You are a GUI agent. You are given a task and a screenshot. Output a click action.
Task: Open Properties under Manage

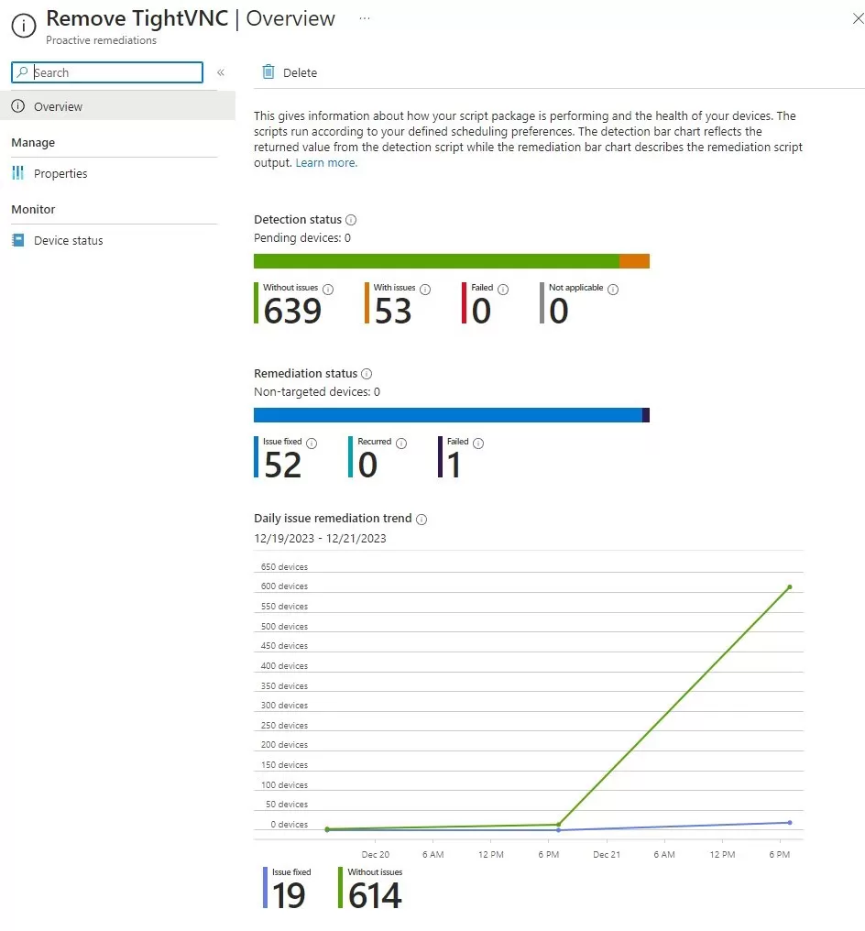60,173
